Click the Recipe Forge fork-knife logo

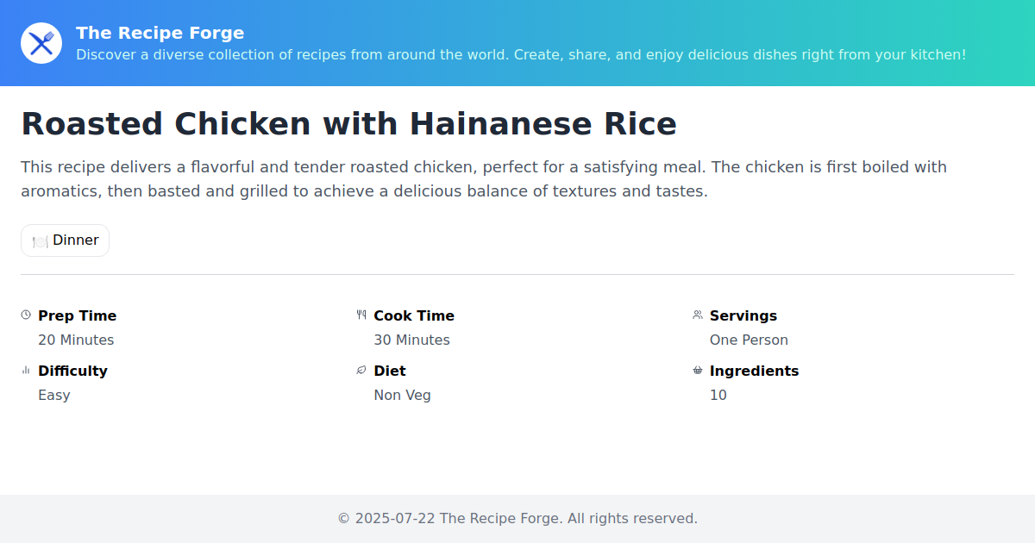[x=41, y=43]
